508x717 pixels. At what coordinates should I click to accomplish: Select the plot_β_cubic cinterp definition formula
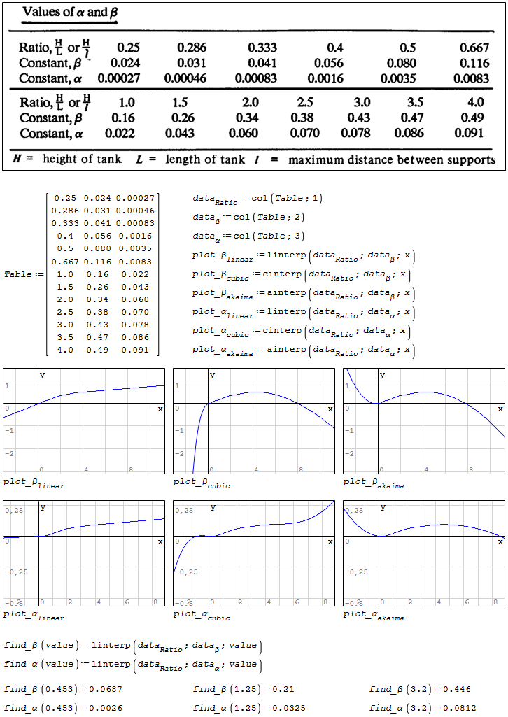[x=302, y=274]
